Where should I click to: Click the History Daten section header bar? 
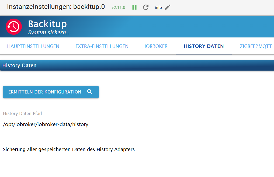(137, 65)
